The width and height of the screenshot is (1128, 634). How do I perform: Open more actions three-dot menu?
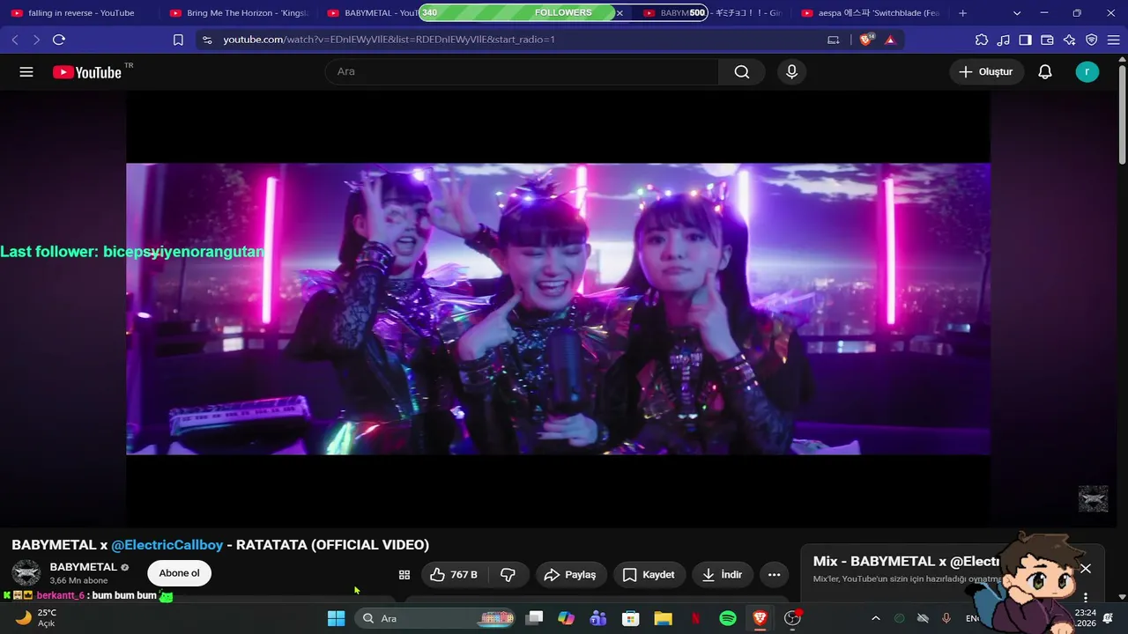(775, 575)
